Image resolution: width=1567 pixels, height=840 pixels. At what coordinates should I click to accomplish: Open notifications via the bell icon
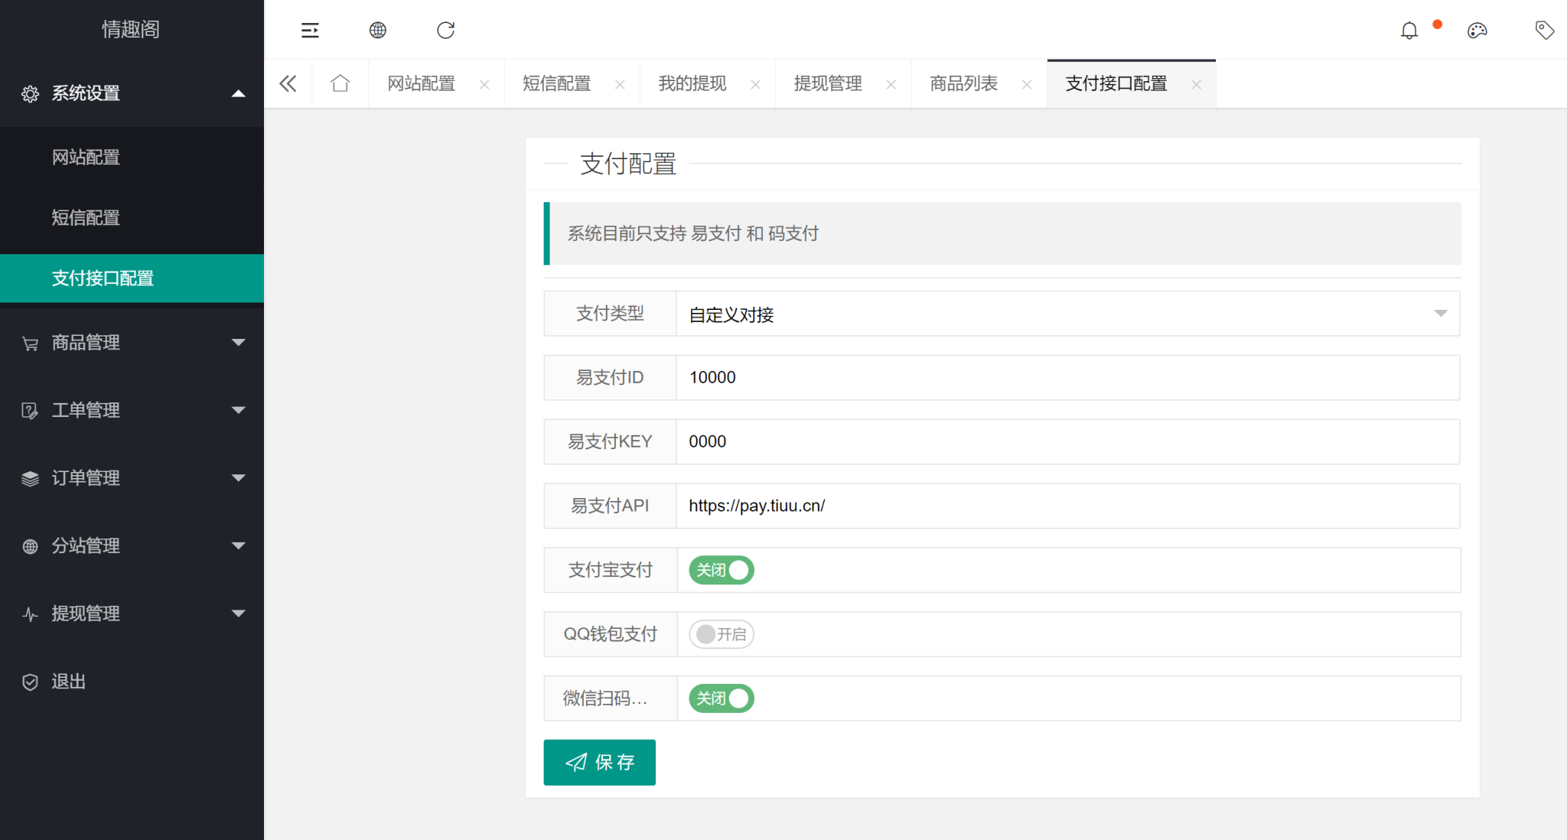[x=1410, y=31]
